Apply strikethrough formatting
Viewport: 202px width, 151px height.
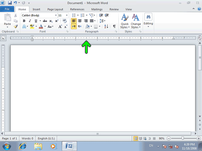coord(45,21)
